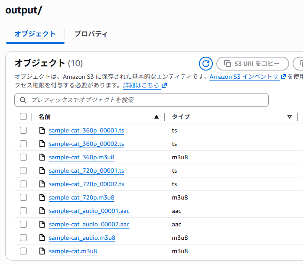Click the refresh objects icon button
This screenshot has width=303, height=264.
click(x=206, y=64)
